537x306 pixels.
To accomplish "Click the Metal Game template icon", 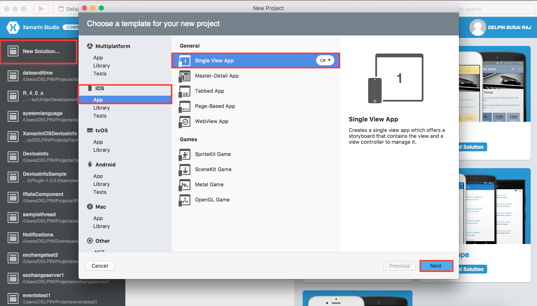I will (x=184, y=185).
